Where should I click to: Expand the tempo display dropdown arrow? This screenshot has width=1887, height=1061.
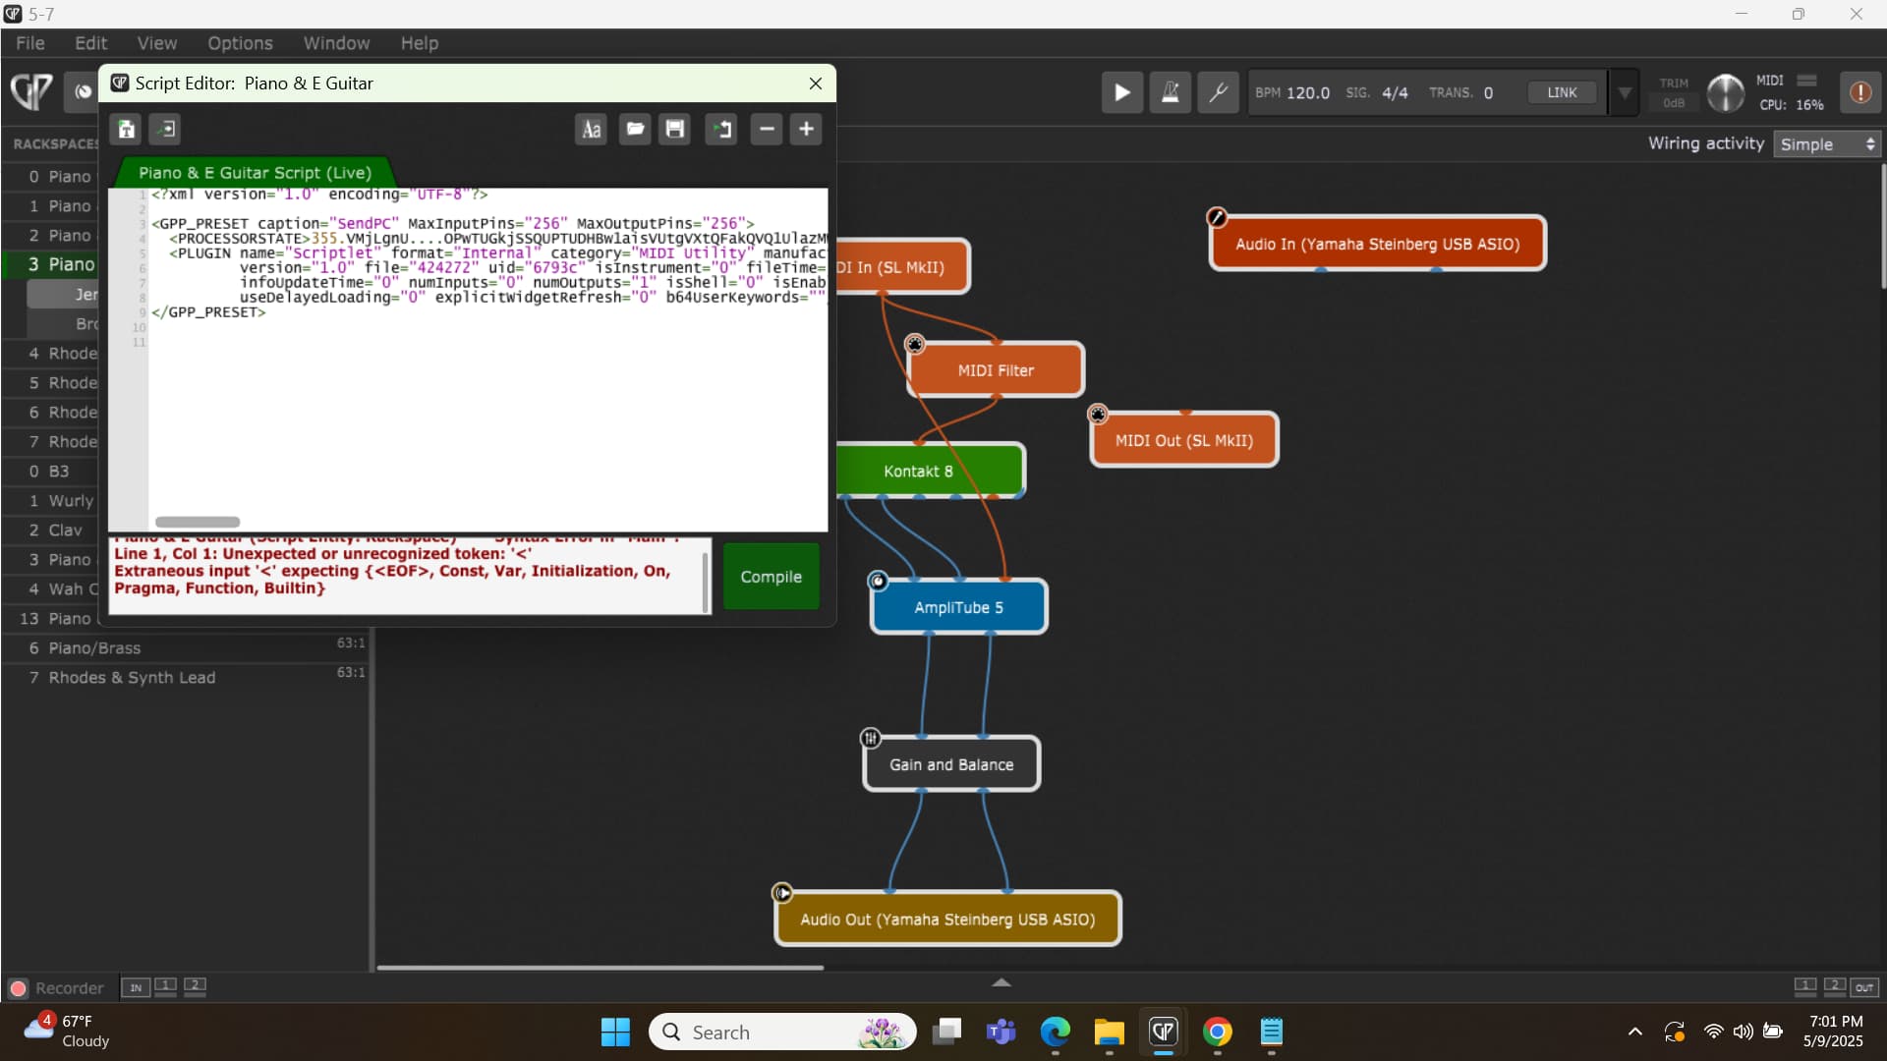(x=1625, y=93)
